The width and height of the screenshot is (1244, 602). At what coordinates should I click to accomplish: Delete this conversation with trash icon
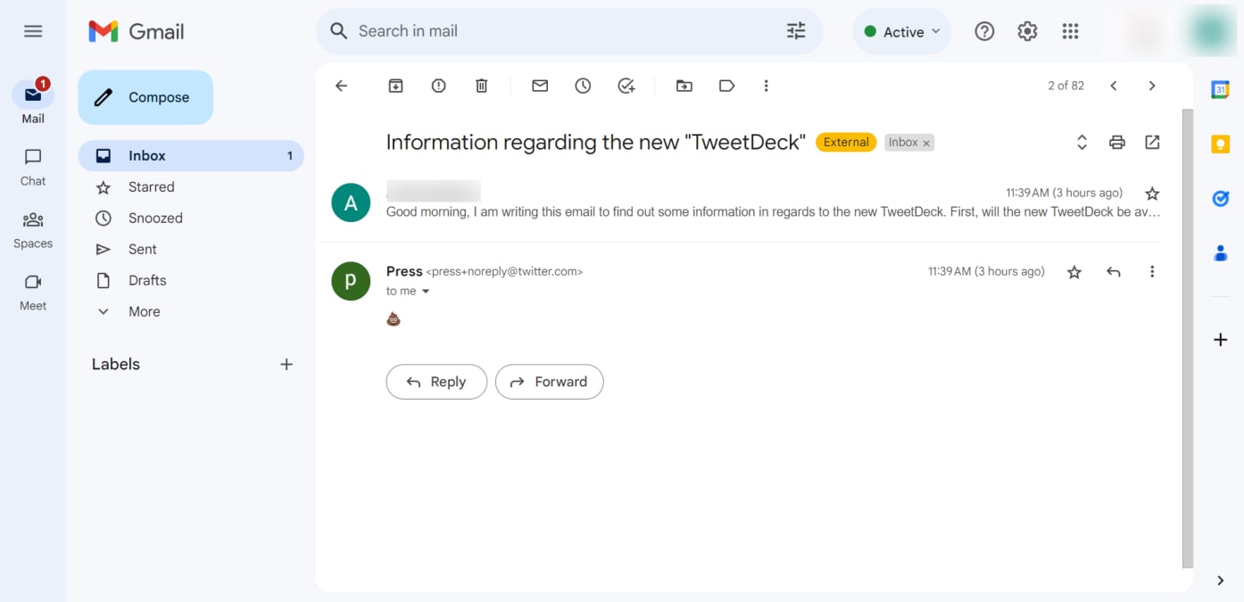481,86
